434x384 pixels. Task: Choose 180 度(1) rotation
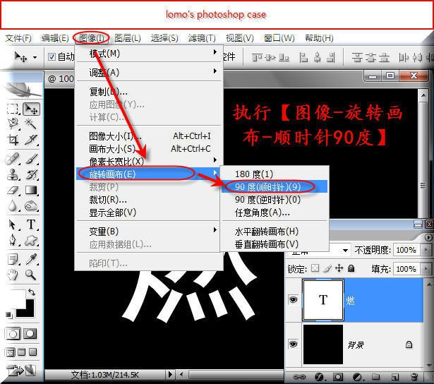point(274,174)
